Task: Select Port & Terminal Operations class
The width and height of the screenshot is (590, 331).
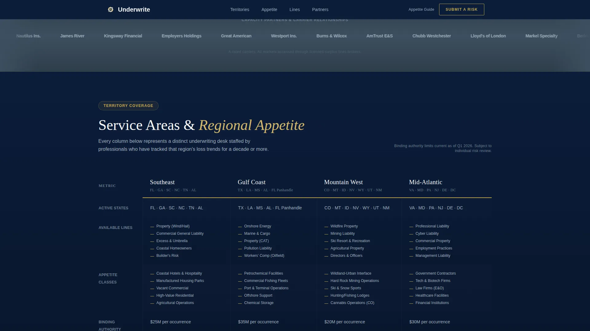Action: tap(266, 288)
